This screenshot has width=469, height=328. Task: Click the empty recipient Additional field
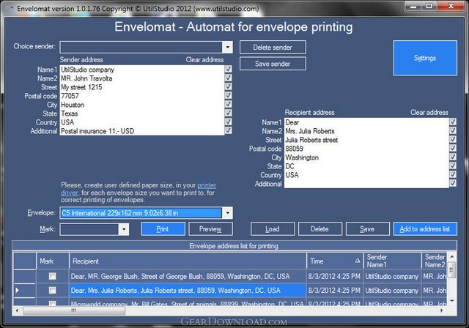366,184
